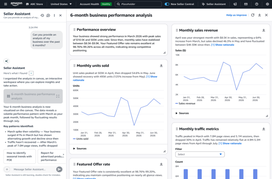The image size is (272, 179).
Task: Download the entire analysis canvas
Action: pyautogui.click(x=260, y=15)
